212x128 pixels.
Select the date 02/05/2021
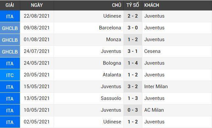(37, 122)
